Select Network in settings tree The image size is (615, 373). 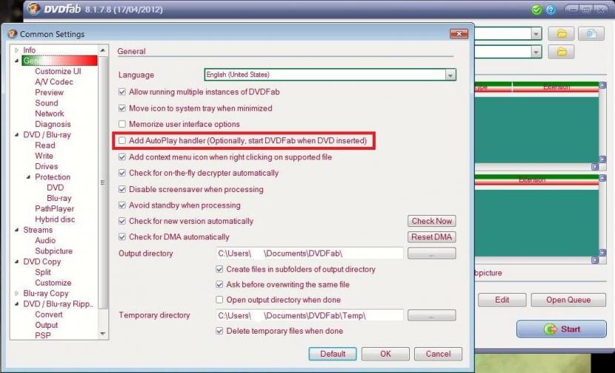(x=50, y=114)
